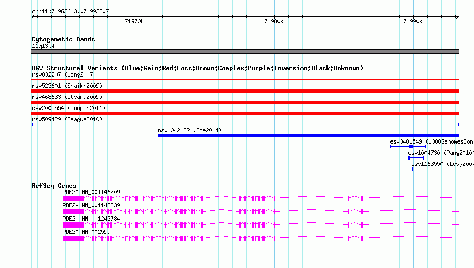Click the large exon block of NM_001143839
This screenshot has height=268, width=474.
coord(73,212)
